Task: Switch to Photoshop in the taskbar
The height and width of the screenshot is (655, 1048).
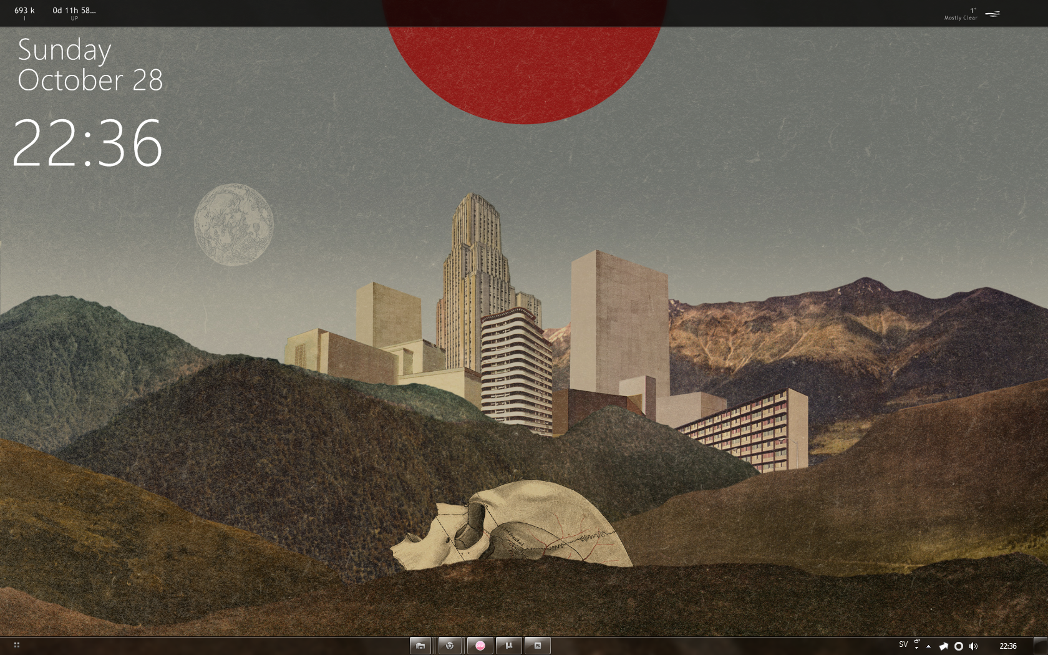Action: click(537, 646)
